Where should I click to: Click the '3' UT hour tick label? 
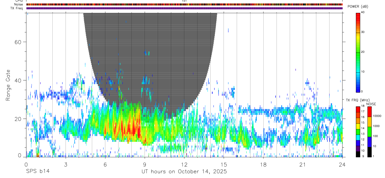66,164
